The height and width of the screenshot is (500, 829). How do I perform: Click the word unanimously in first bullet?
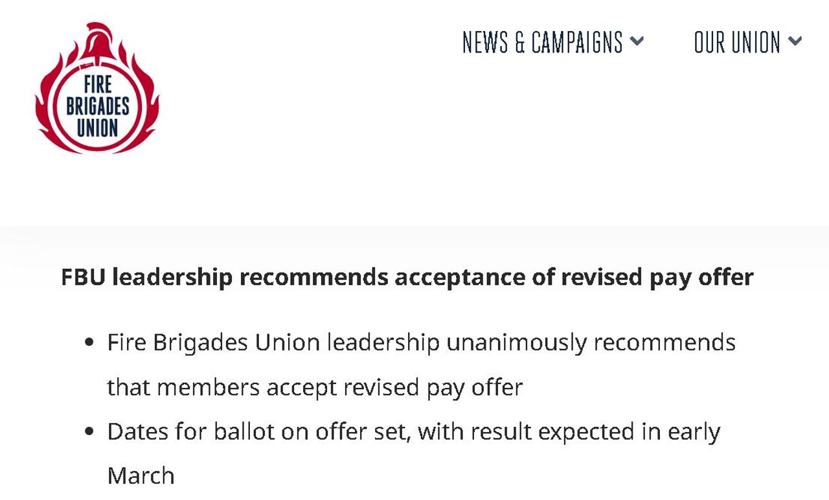click(517, 342)
